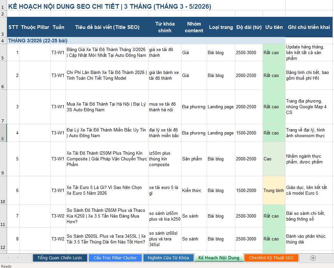Viewport: 334px width, 268px height.
Task: Select note cell Update hàng tháng, liên kết tất cả
Action: pos(309,52)
